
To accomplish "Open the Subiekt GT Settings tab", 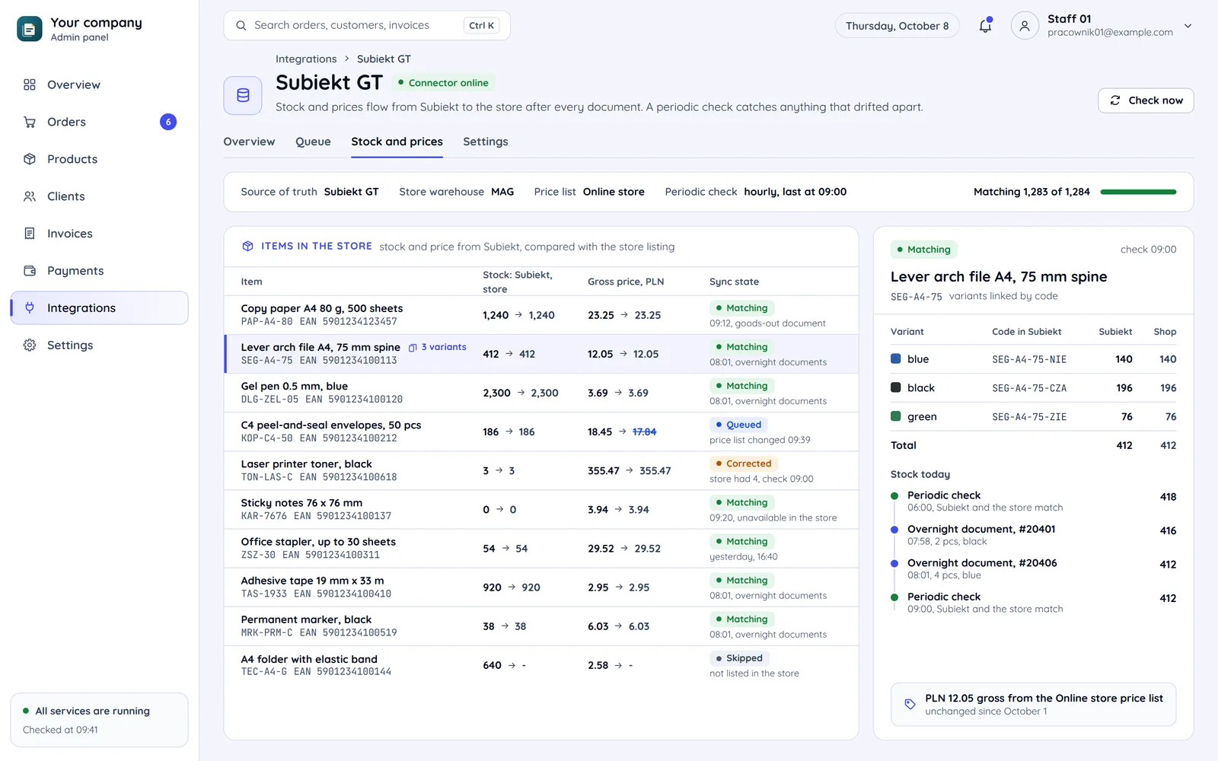I will 485,142.
